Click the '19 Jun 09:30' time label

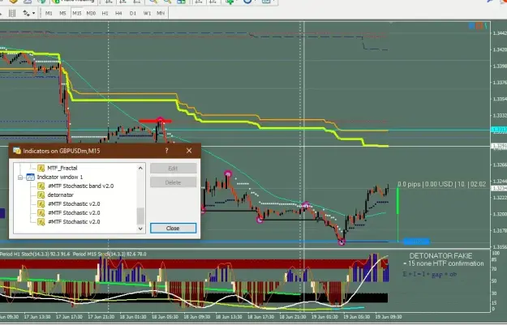pyautogui.click(x=389, y=317)
